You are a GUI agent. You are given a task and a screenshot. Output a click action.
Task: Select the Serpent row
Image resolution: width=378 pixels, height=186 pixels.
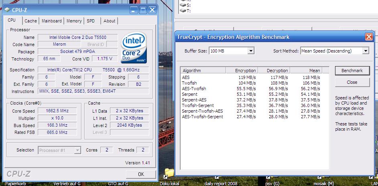click(251, 94)
